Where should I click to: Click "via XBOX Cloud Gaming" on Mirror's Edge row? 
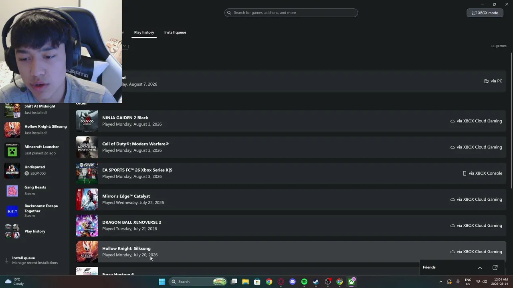click(479, 200)
